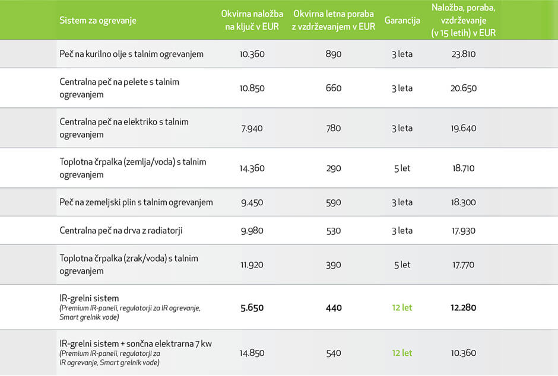Click the 'IR-grelni sistem' row title
Viewport: 558px width, 376px height.
89,298
